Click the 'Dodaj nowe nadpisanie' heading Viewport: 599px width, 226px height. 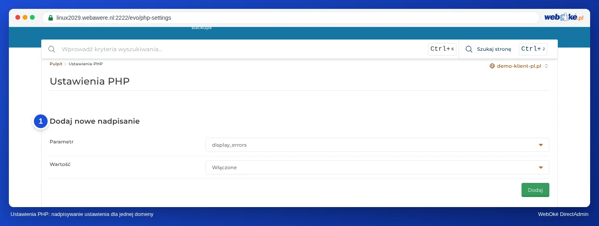pyautogui.click(x=94, y=121)
